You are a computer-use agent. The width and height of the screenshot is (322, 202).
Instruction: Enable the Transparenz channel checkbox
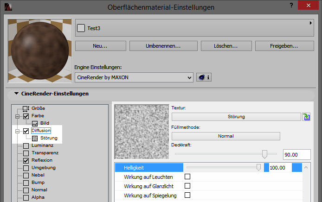(x=26, y=153)
